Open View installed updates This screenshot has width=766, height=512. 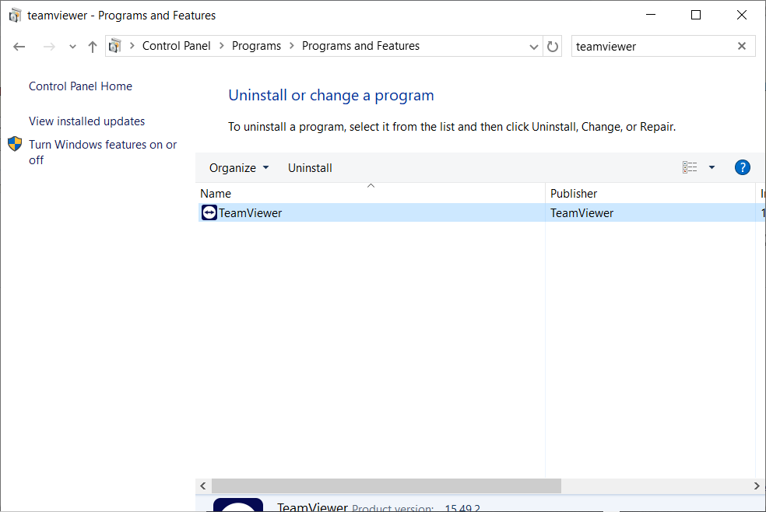[87, 121]
